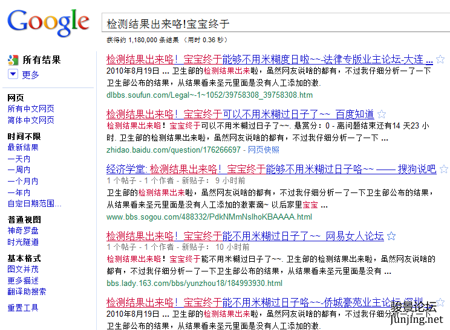Toggle the star on the 网易女人论坛 result
450x330 pixels.
pos(391,236)
